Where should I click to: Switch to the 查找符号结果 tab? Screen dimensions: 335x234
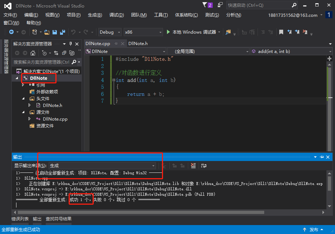coord(59,219)
